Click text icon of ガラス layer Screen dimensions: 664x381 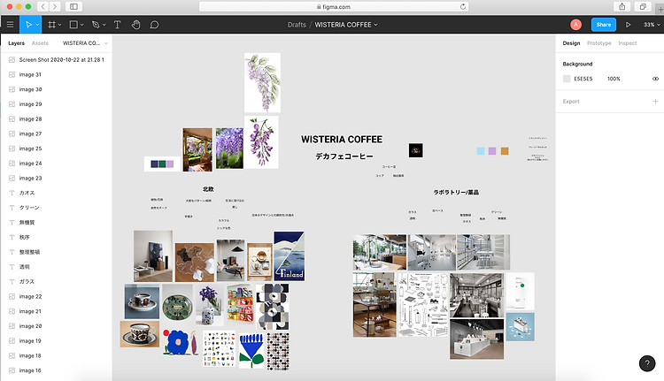(12, 282)
